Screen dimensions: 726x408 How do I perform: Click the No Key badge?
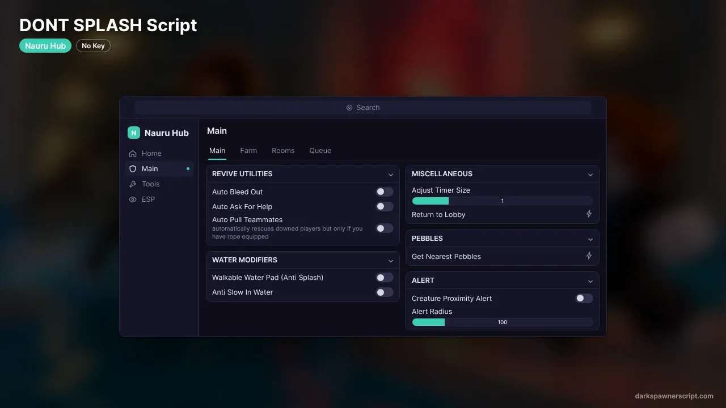point(93,46)
